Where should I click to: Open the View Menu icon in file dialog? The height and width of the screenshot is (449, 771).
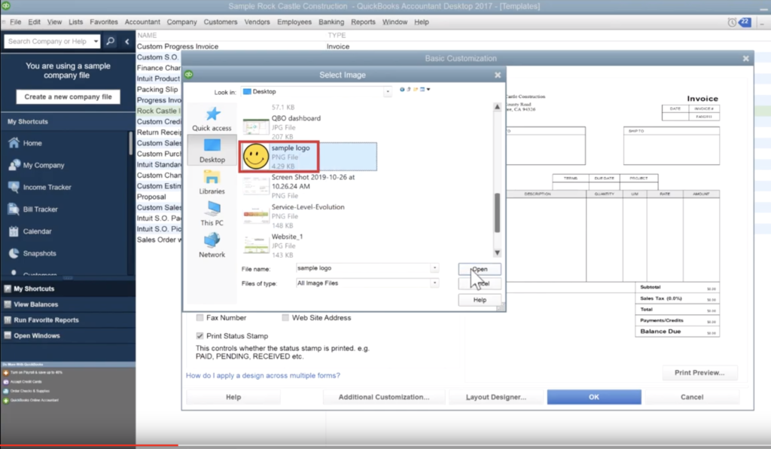pyautogui.click(x=422, y=90)
